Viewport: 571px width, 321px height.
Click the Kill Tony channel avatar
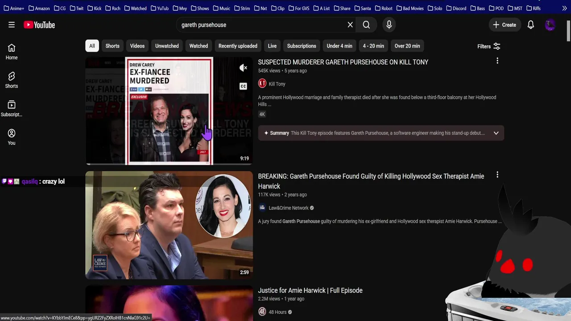click(x=262, y=83)
